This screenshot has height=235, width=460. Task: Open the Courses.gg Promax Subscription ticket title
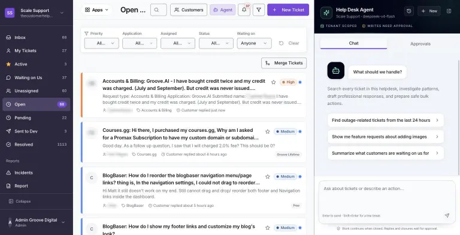(x=181, y=134)
